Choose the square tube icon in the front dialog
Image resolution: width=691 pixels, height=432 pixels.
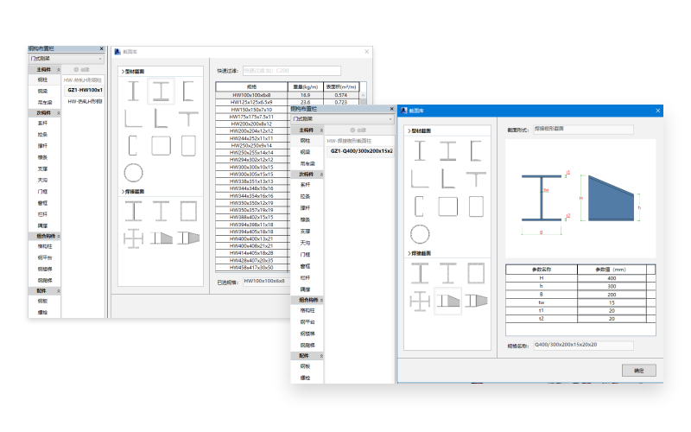447,206
